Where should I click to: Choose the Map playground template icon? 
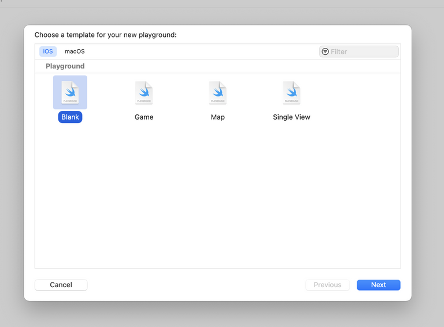218,92
